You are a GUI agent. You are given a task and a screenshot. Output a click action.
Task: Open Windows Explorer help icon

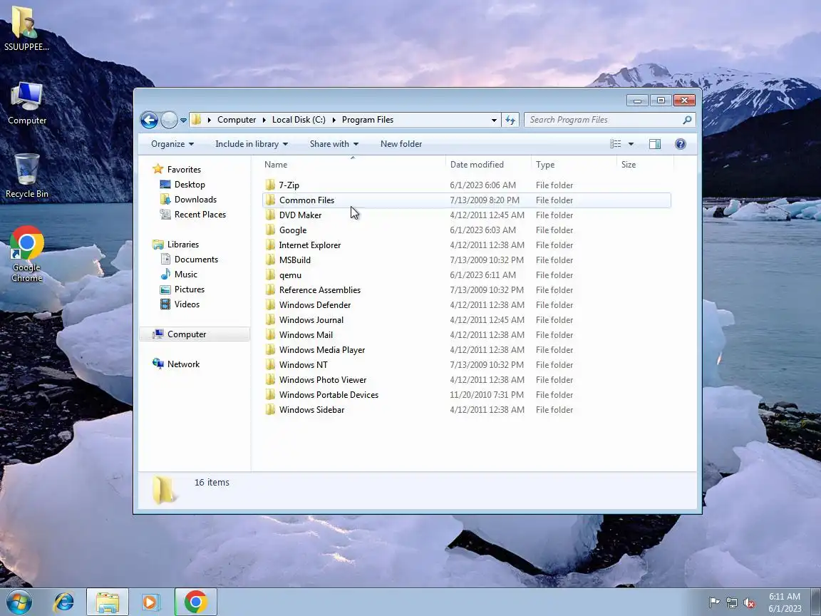pos(680,144)
